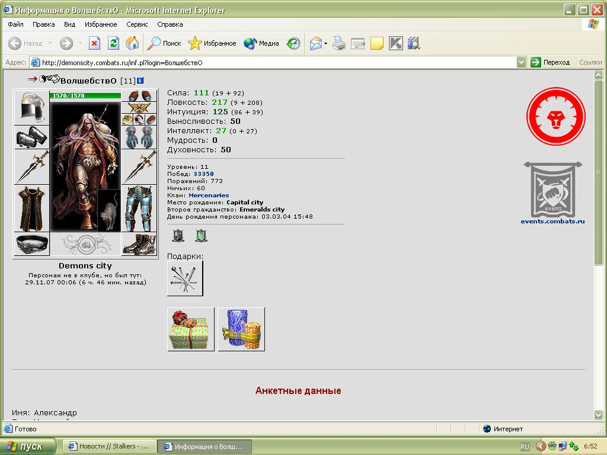607x455 pixels.
Task: Click the body armor coat slot
Action: point(32,209)
